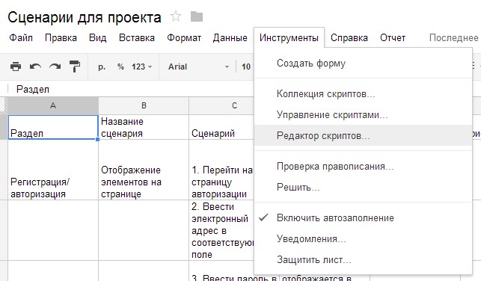Open the Вставка menu

137,37
